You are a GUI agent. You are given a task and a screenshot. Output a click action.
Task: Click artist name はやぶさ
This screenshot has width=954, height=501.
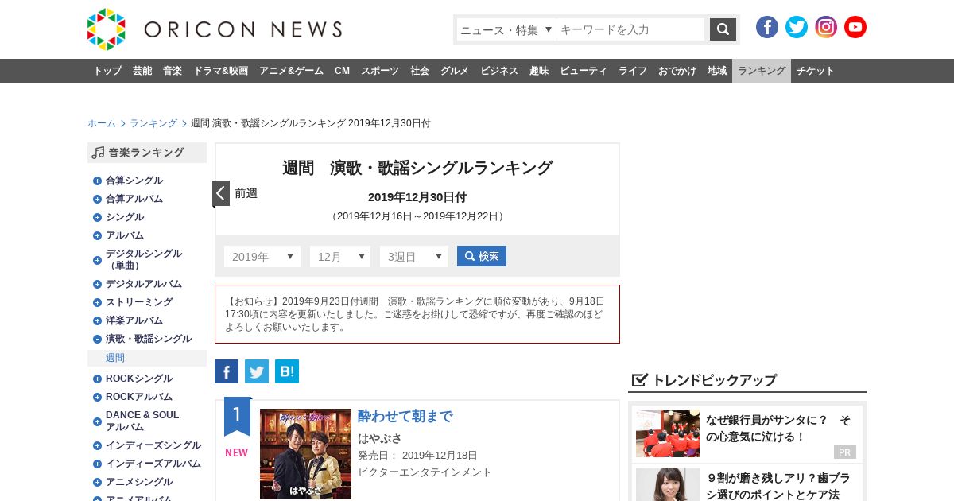(x=380, y=438)
